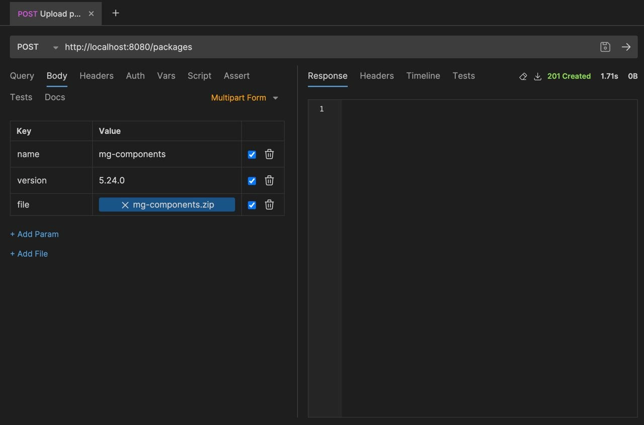The width and height of the screenshot is (644, 425).
Task: Close the Upload request tab
Action: [91, 14]
